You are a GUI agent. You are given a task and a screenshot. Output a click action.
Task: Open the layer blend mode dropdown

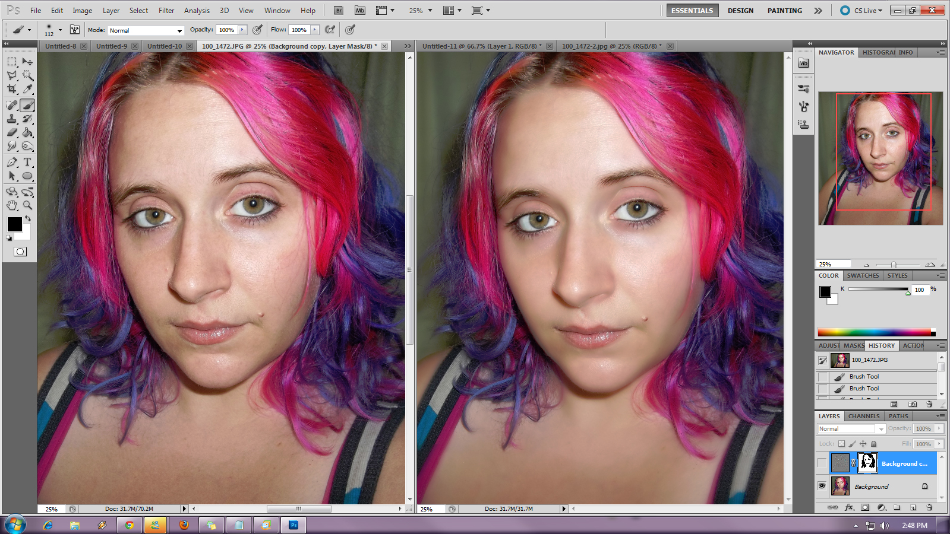[x=851, y=428]
